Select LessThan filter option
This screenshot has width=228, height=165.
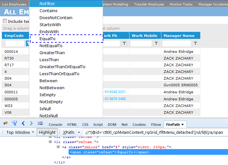[66, 60]
